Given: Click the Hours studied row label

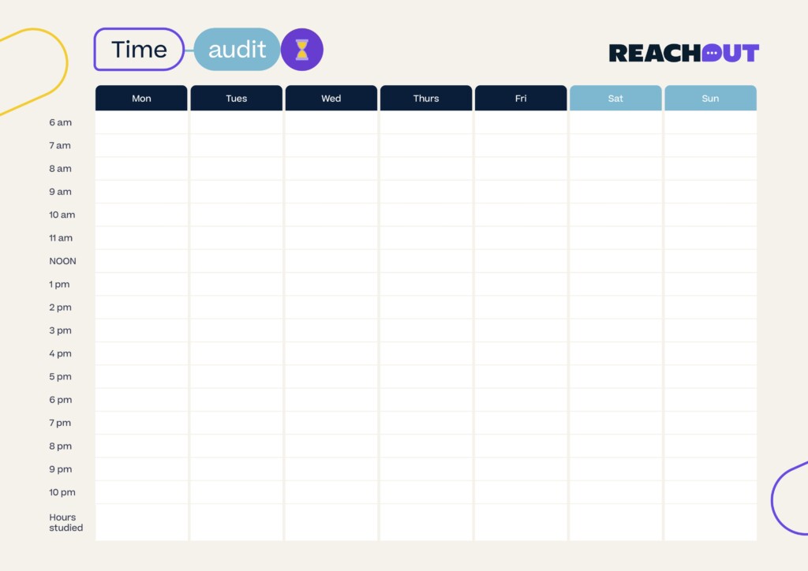Looking at the screenshot, I should pyautogui.click(x=65, y=522).
